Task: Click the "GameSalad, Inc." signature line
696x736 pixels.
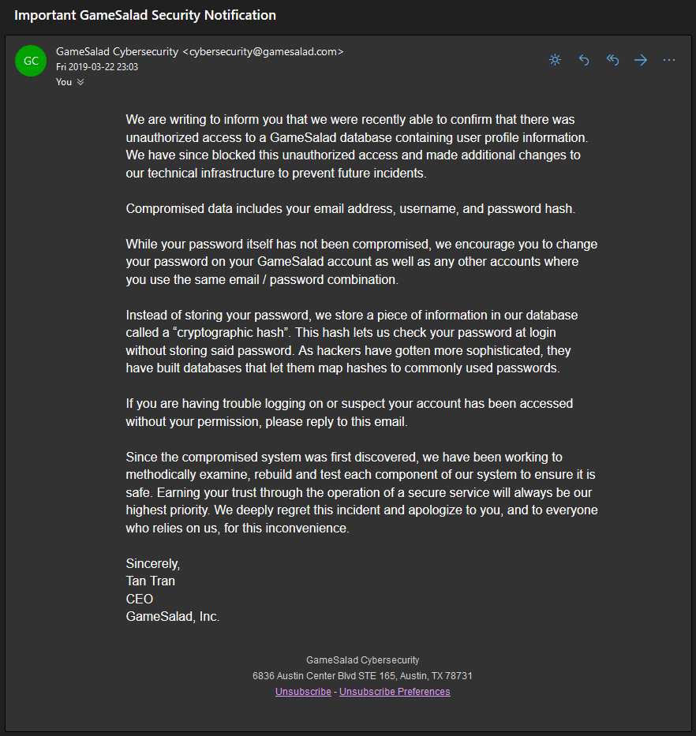Action: 173,617
